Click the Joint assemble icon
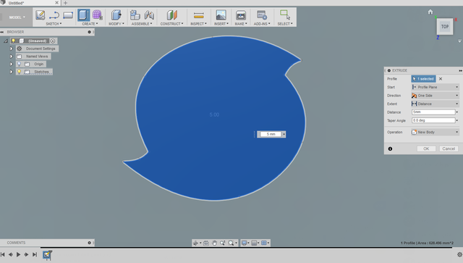The height and width of the screenshot is (263, 463). pos(149,14)
